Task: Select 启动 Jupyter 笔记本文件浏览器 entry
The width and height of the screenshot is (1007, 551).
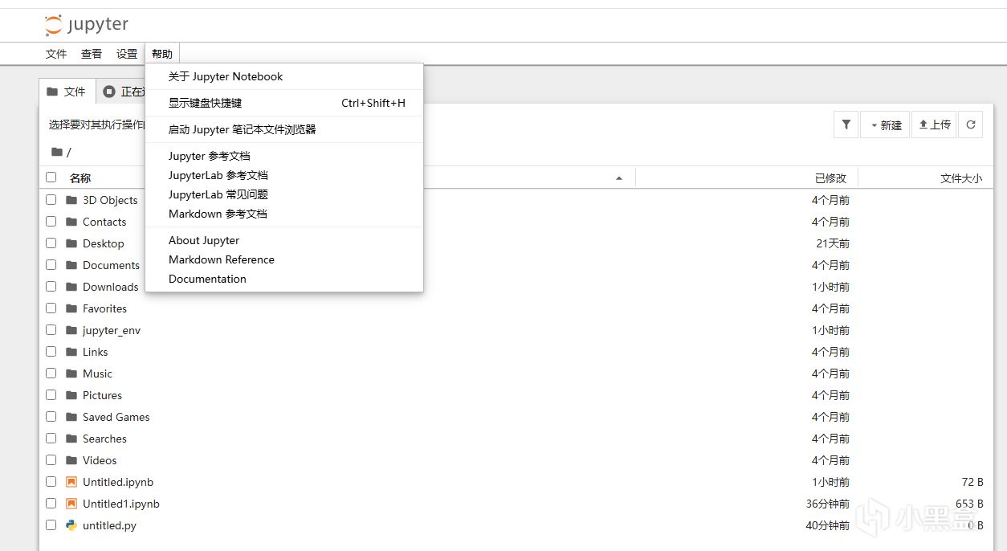Action: click(x=284, y=129)
